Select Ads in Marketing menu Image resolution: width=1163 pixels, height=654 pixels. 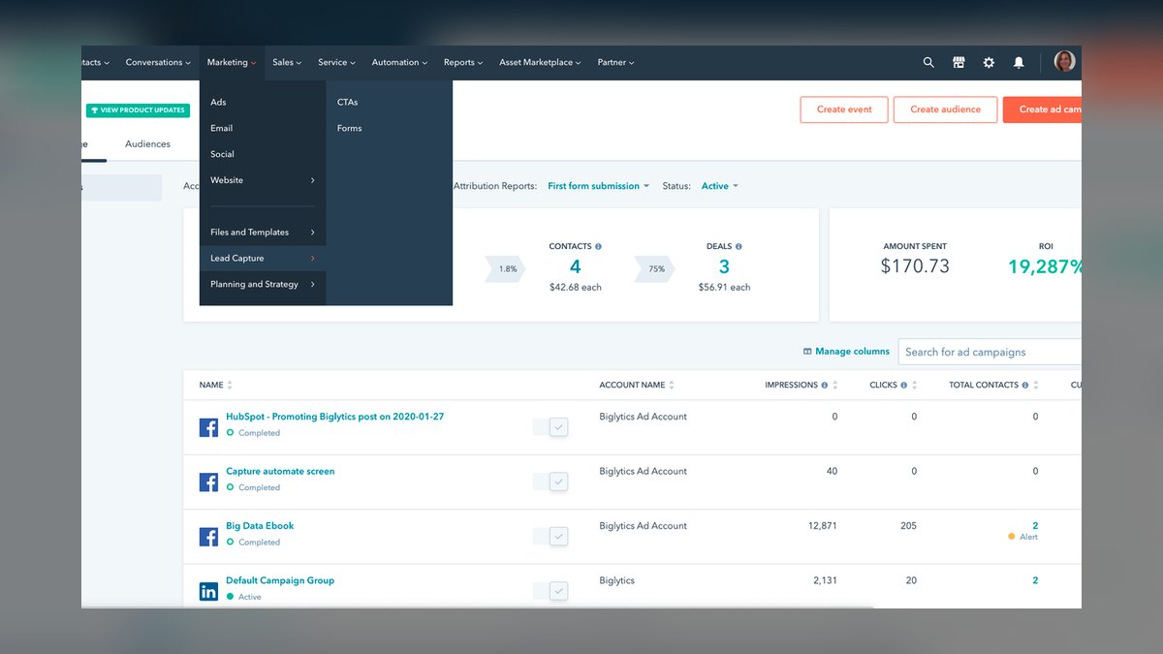[263, 102]
